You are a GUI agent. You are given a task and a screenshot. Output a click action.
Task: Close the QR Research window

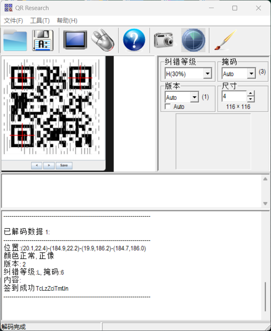pyautogui.click(x=259, y=8)
